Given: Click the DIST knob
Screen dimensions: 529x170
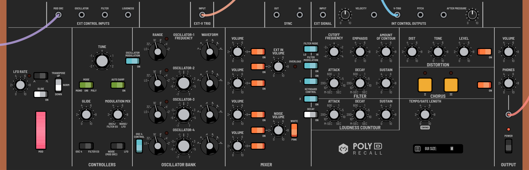Looking at the screenshot, I should click(412, 52).
